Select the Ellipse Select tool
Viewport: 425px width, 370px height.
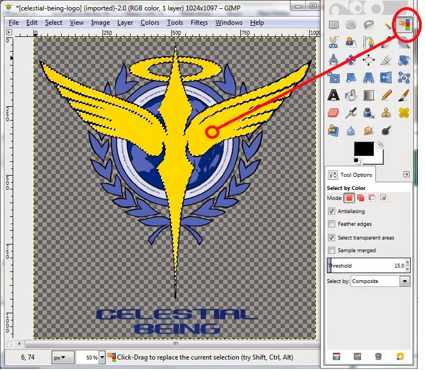pyautogui.click(x=351, y=25)
